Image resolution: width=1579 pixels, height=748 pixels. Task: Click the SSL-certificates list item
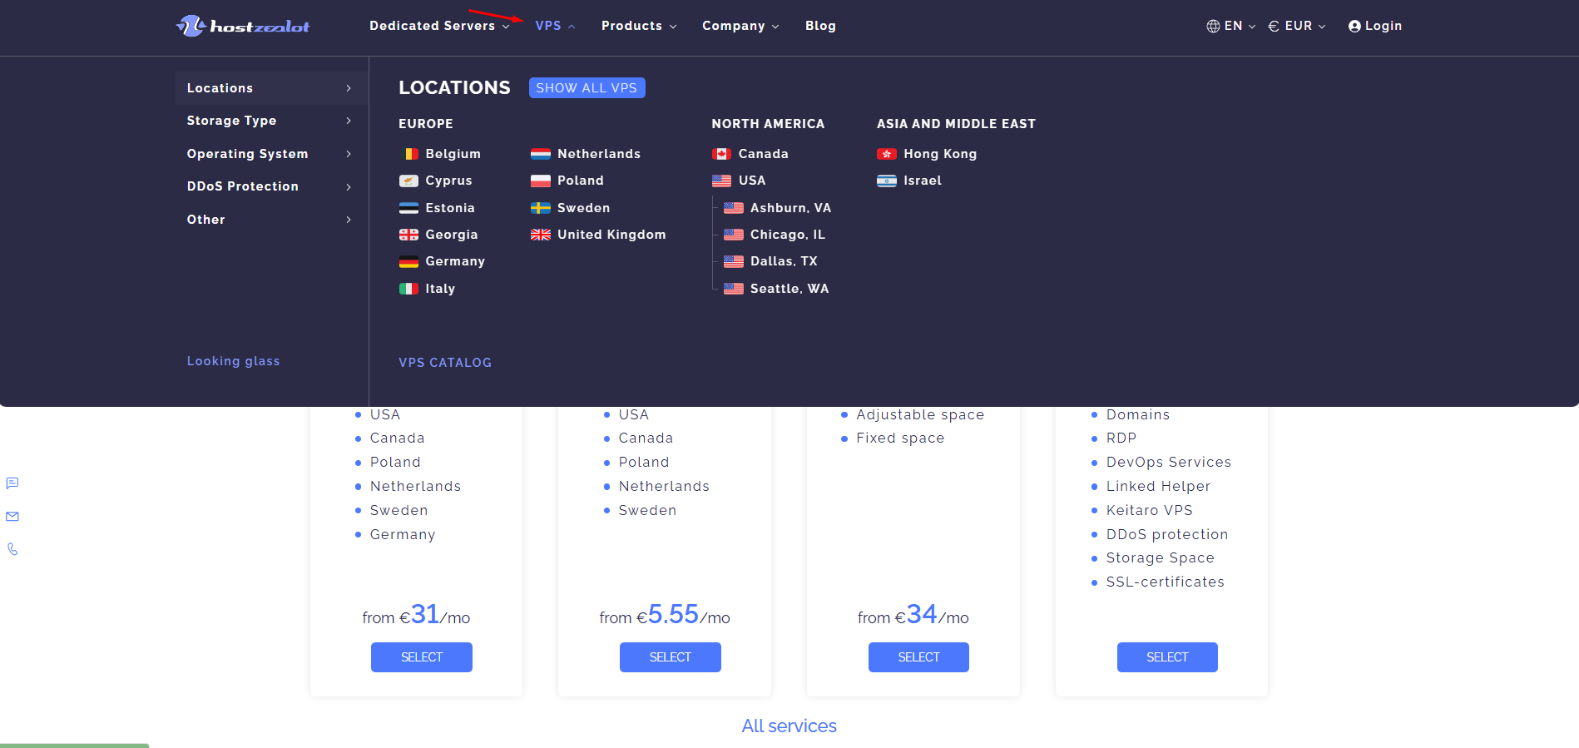click(1166, 582)
